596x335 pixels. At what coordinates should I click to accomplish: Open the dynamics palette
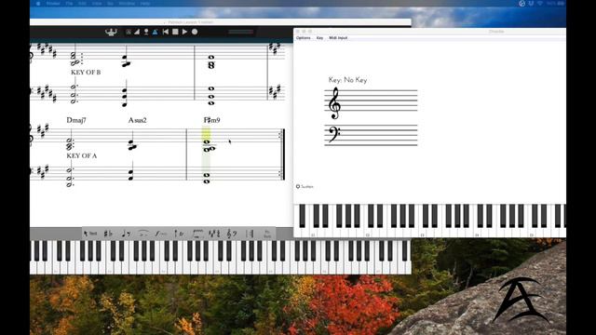coord(161,234)
